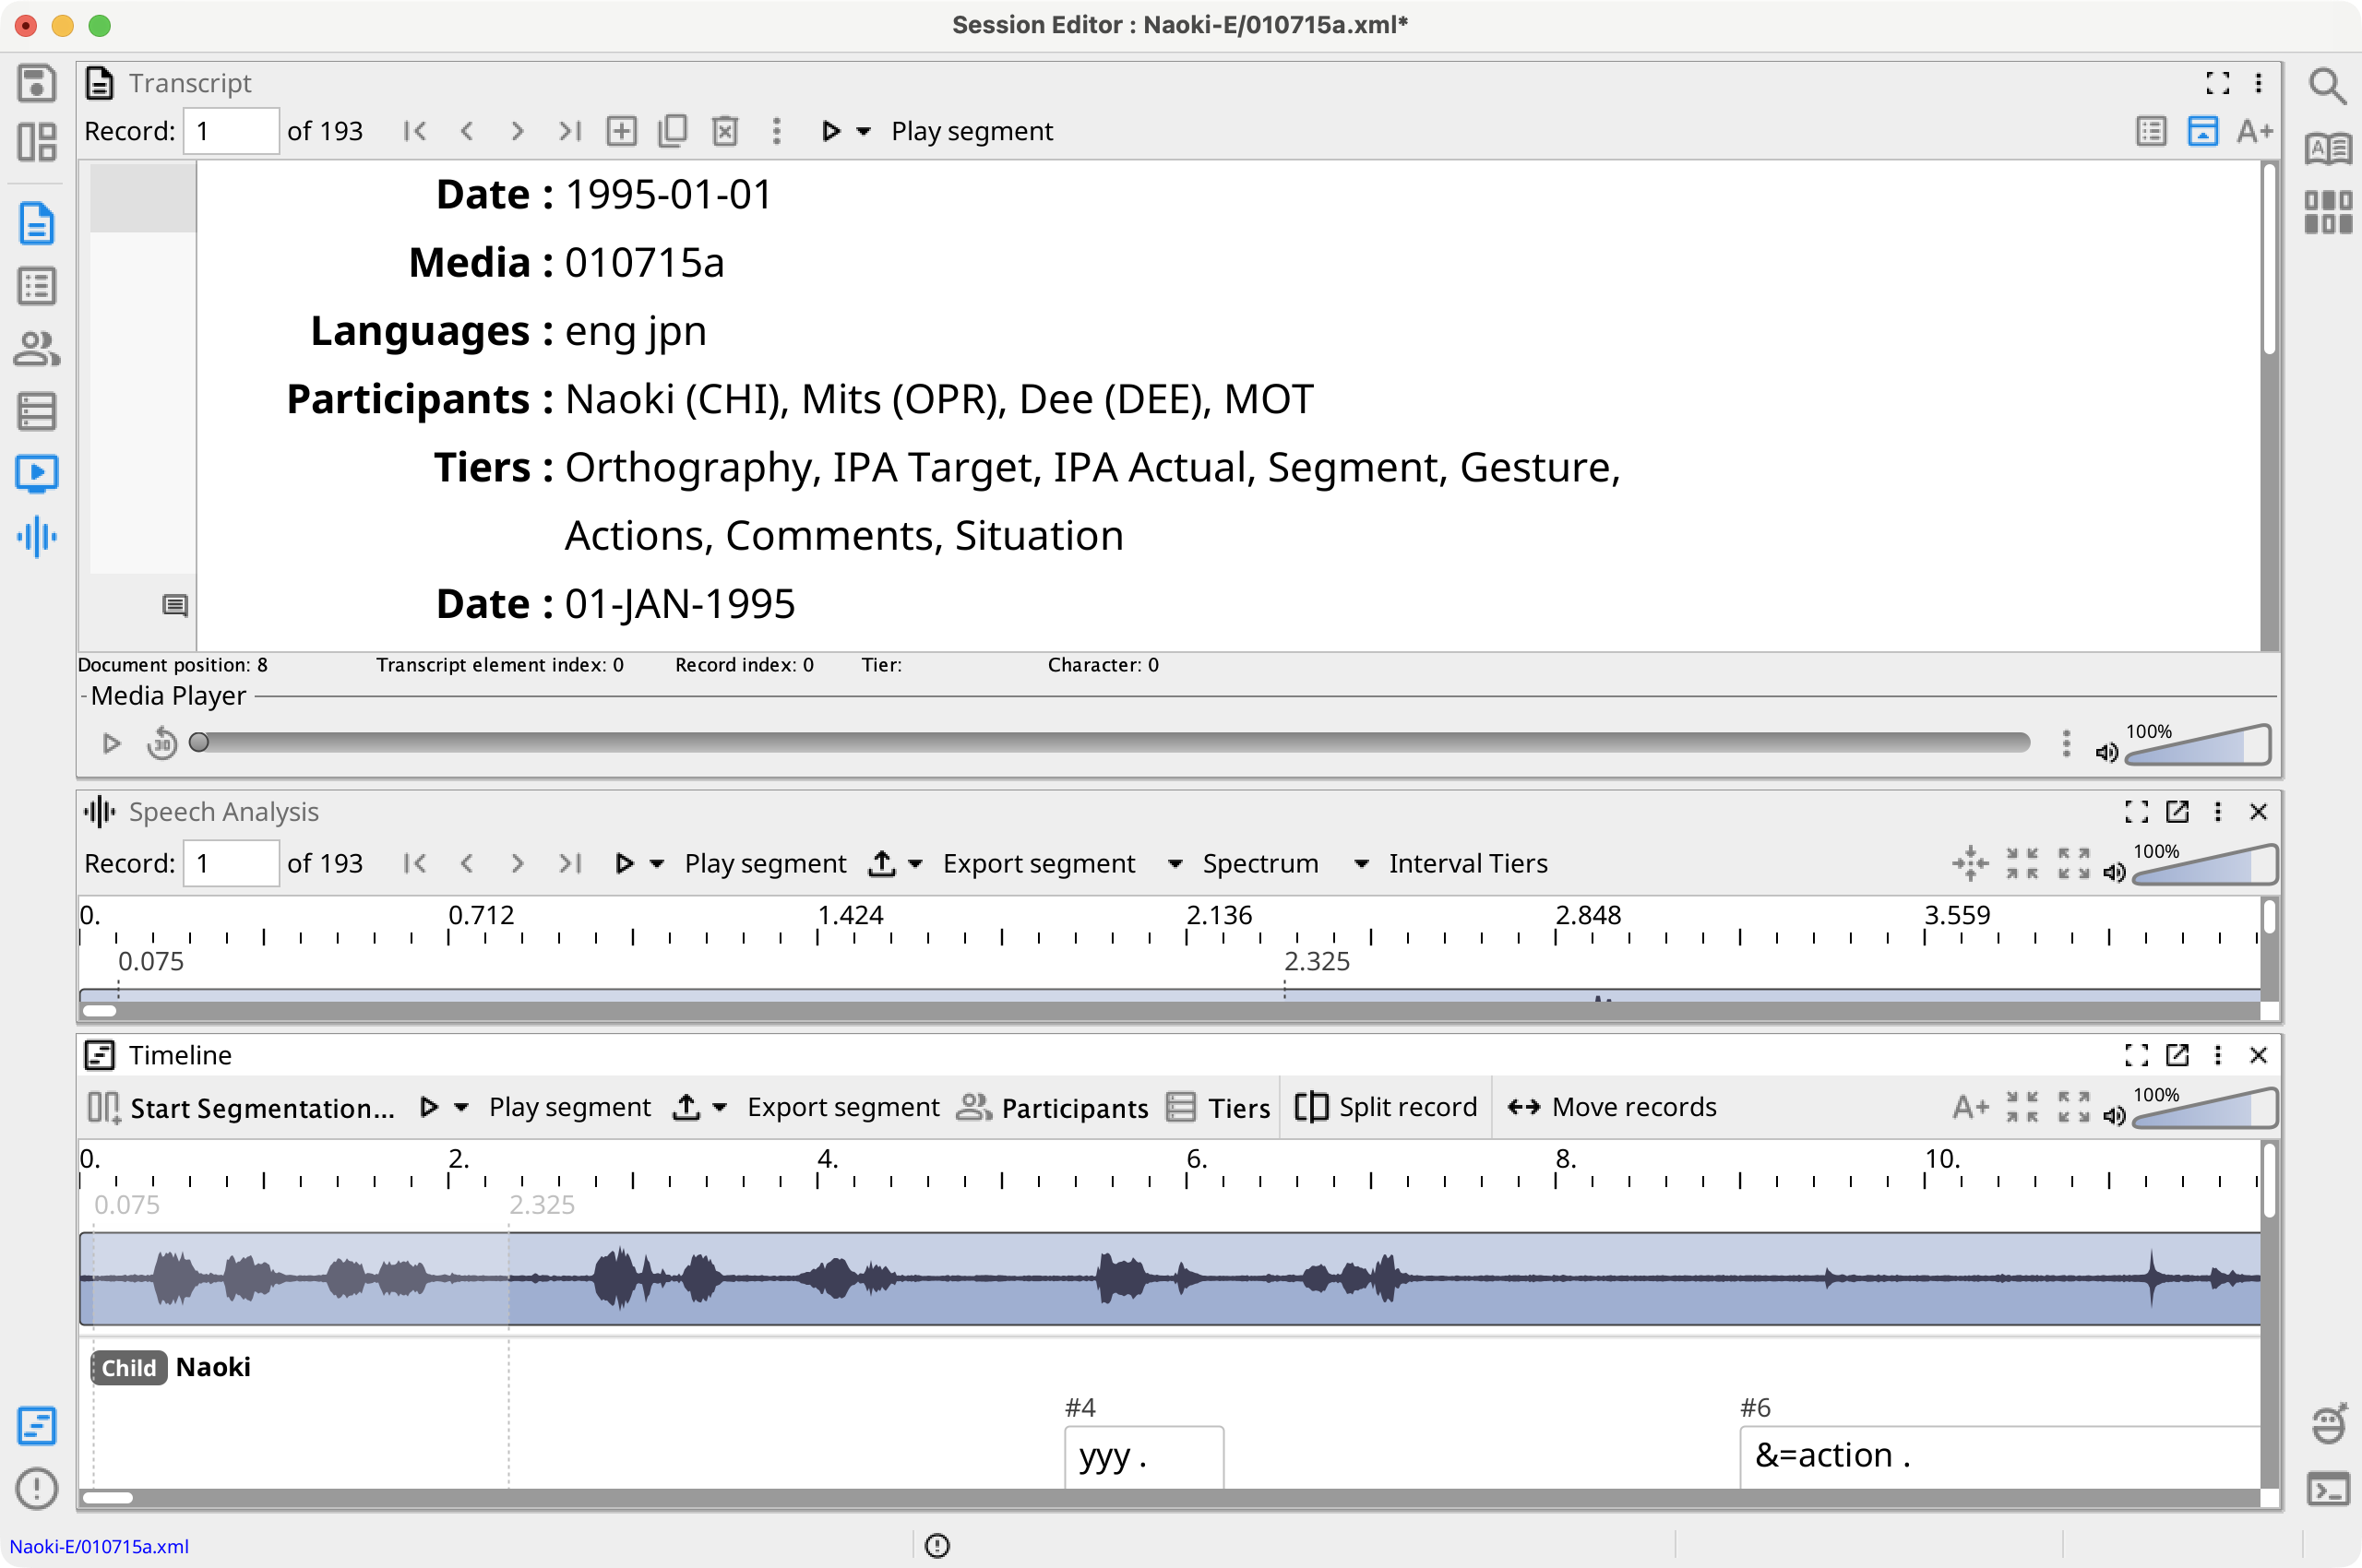Viewport: 2362px width, 1568px height.
Task: Pop out the Speech Analysis panel to external window
Action: click(x=2177, y=812)
